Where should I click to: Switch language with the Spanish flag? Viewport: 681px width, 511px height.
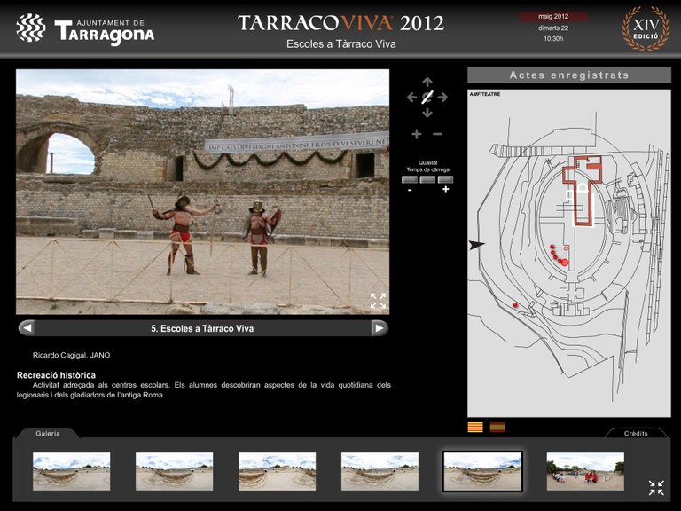coord(497,428)
